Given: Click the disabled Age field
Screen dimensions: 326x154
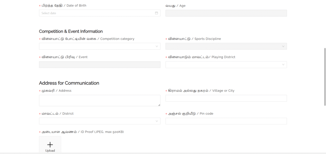Looking at the screenshot, I should pyautogui.click(x=226, y=13).
